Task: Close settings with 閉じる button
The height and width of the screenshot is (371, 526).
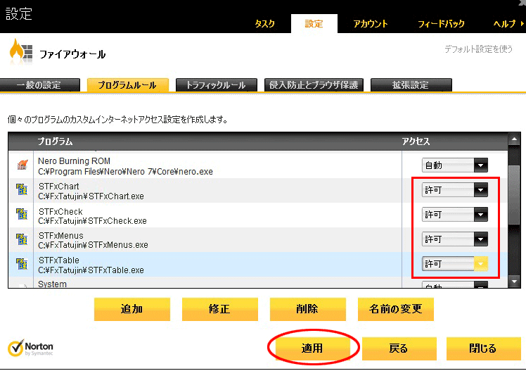Action: [483, 348]
